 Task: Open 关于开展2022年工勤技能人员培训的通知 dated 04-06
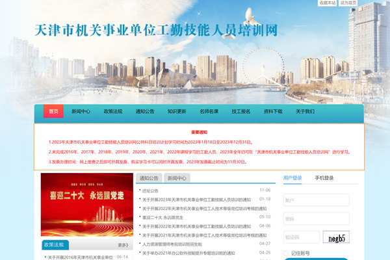[196, 226]
